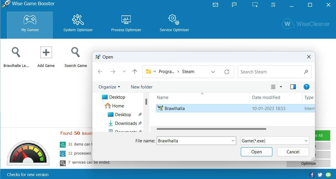This screenshot has width=336, height=179.
Task: Click the 'Checks for new version' status text
Action: [x=28, y=175]
